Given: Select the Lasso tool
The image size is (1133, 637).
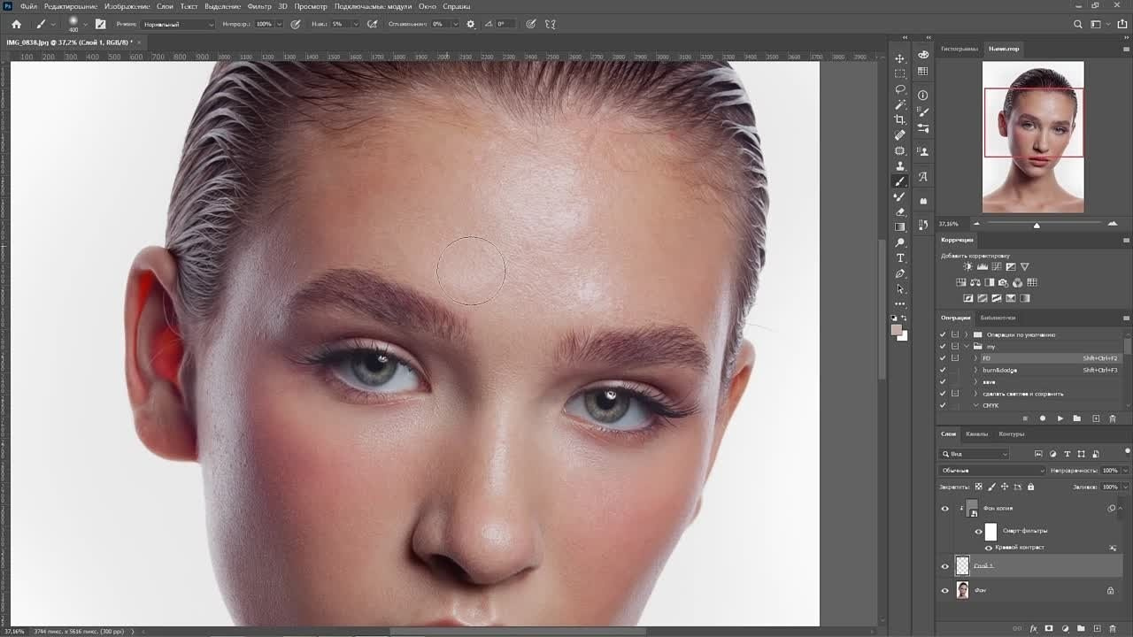Looking at the screenshot, I should click(x=900, y=88).
